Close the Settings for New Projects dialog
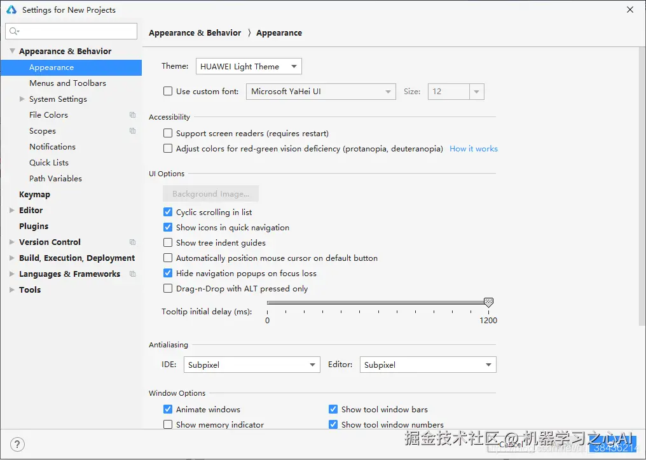 pyautogui.click(x=630, y=10)
